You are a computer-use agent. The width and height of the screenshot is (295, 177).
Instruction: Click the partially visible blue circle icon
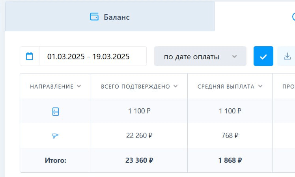(x=293, y=17)
